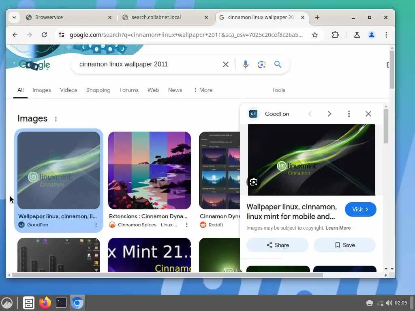The width and height of the screenshot is (415, 311).
Task: Click the preview panel vertical scrollbar
Action: pos(386,126)
